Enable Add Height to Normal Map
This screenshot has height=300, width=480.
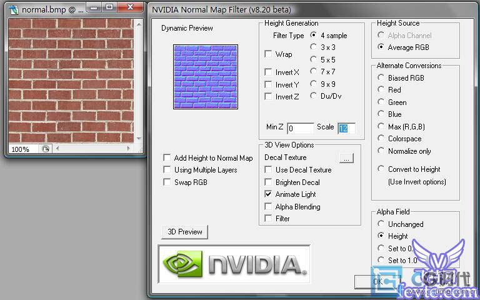pos(167,157)
